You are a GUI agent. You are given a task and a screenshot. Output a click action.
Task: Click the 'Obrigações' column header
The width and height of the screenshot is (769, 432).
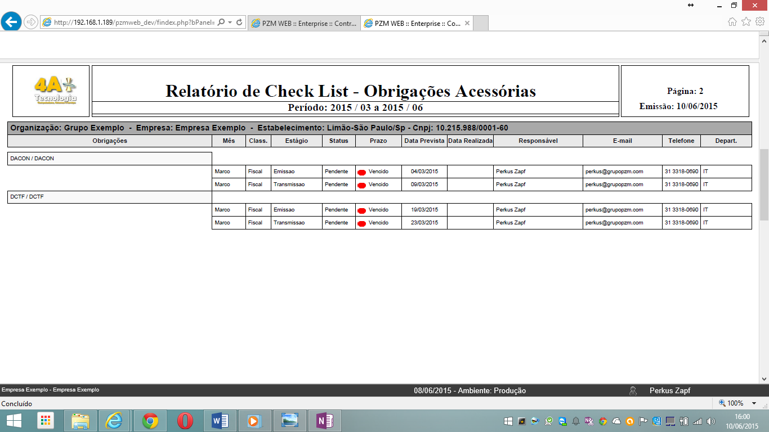point(110,141)
